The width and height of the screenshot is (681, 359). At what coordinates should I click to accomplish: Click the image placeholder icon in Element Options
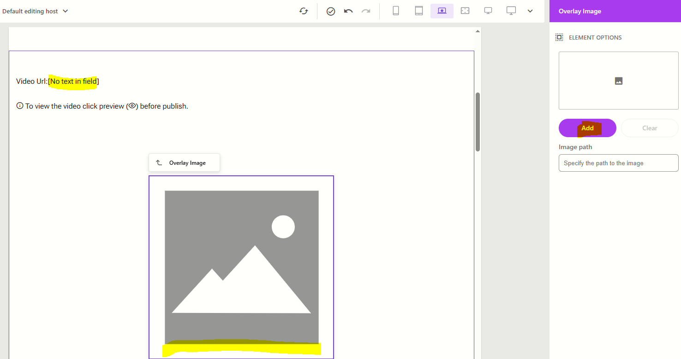click(x=618, y=81)
